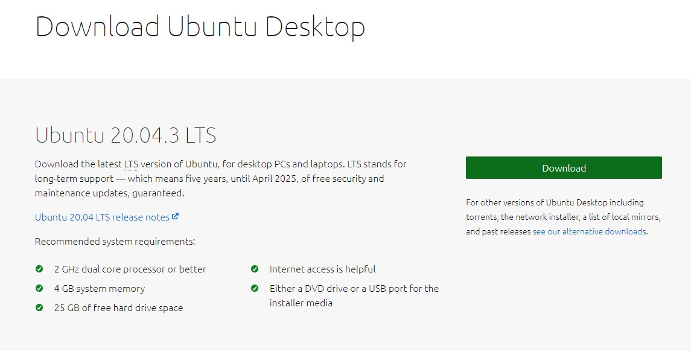Click the green check icon beside 2 GHz processor
This screenshot has height=351, width=691.
39,269
